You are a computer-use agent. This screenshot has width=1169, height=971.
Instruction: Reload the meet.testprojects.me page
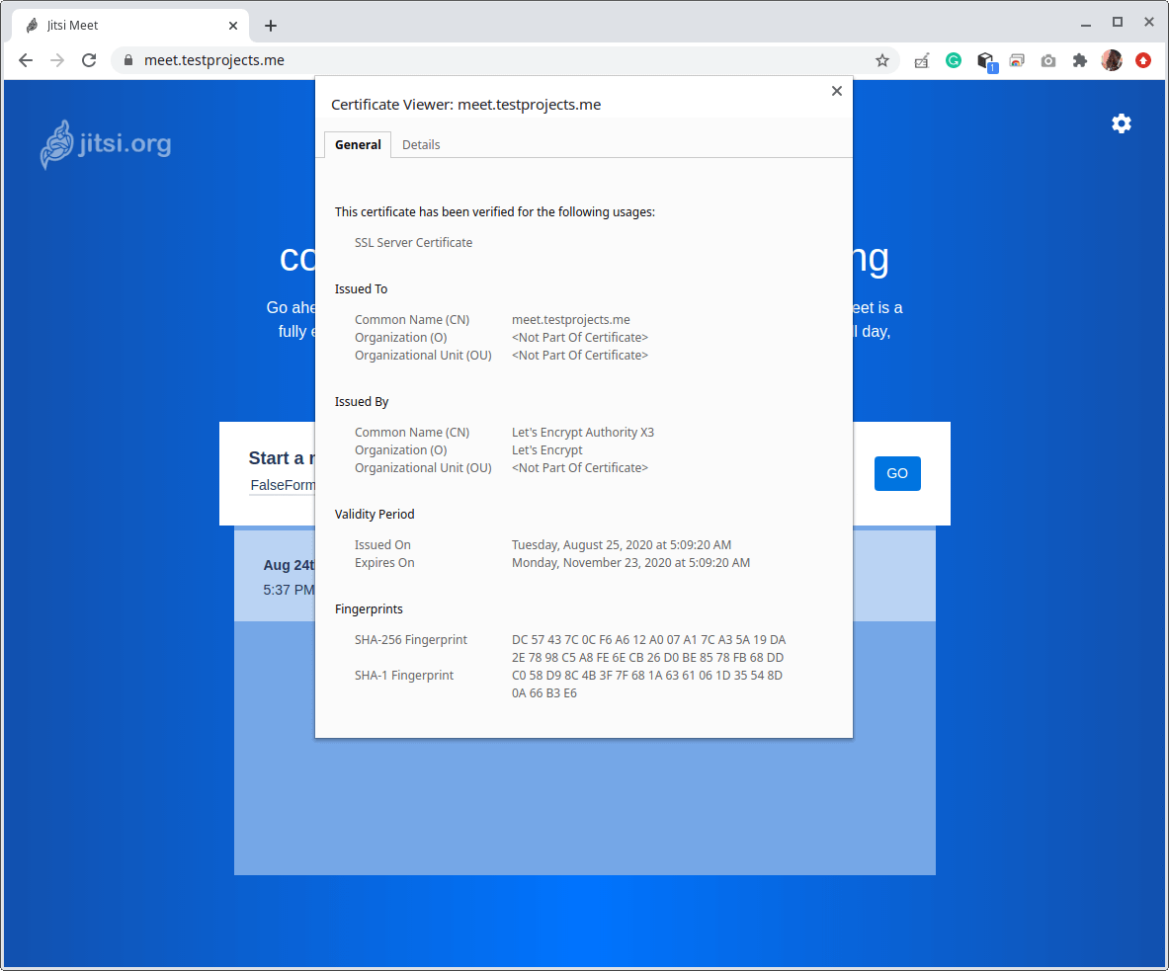(89, 60)
